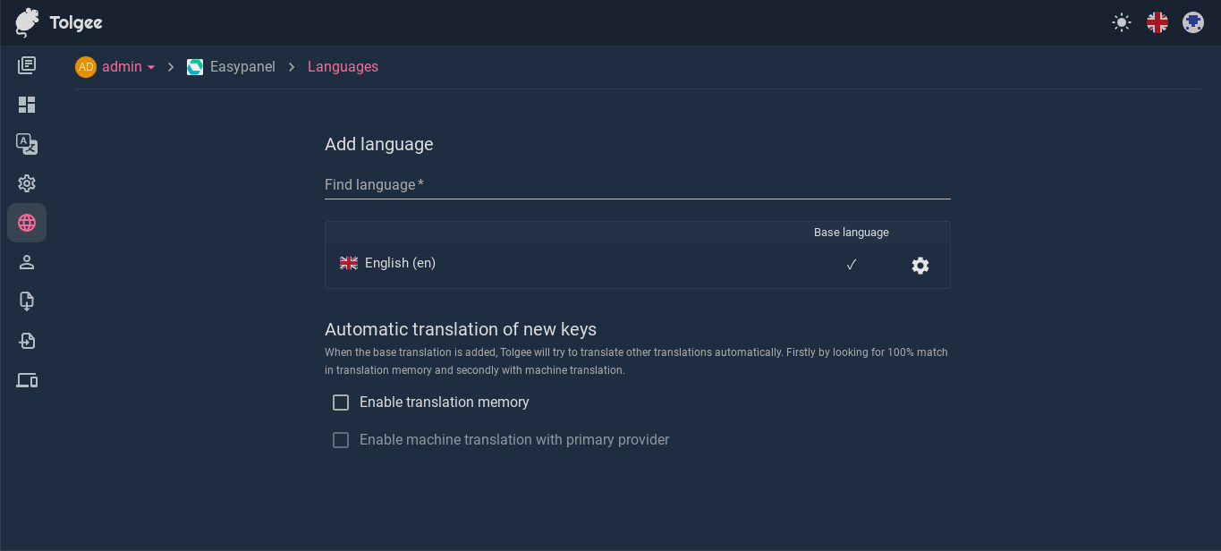Open the Translations view from the sidebar
1221x551 pixels.
click(27, 143)
